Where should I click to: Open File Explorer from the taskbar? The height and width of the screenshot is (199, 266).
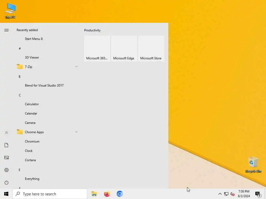point(94,194)
